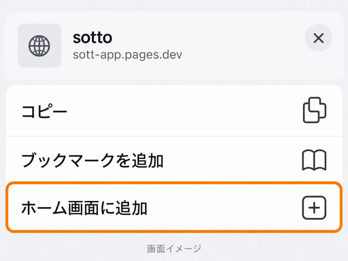Close the share sheet with the X button
The height and width of the screenshot is (261, 348).
318,38
